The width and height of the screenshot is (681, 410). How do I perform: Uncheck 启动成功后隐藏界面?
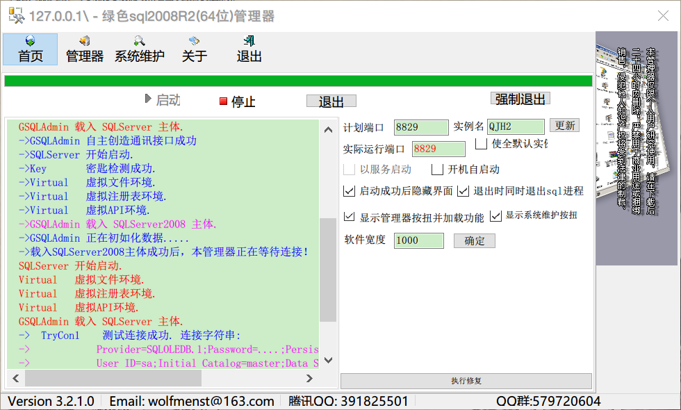point(350,190)
